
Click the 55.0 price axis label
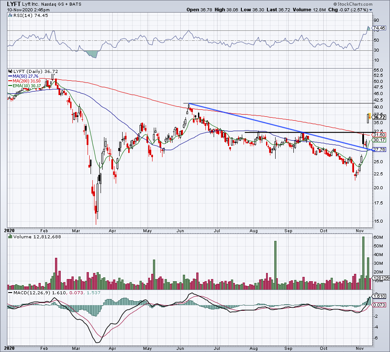click(x=378, y=70)
